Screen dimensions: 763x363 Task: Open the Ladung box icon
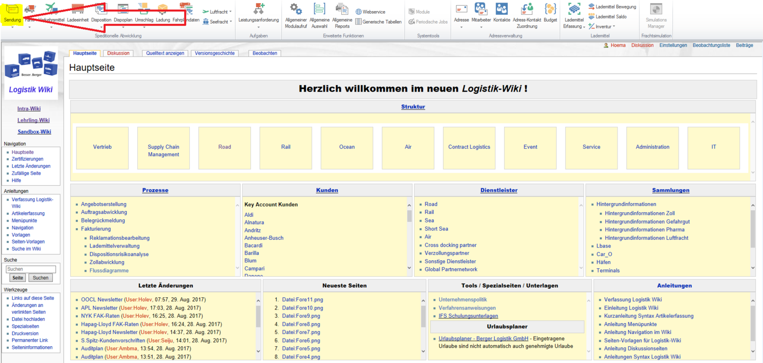pos(163,9)
